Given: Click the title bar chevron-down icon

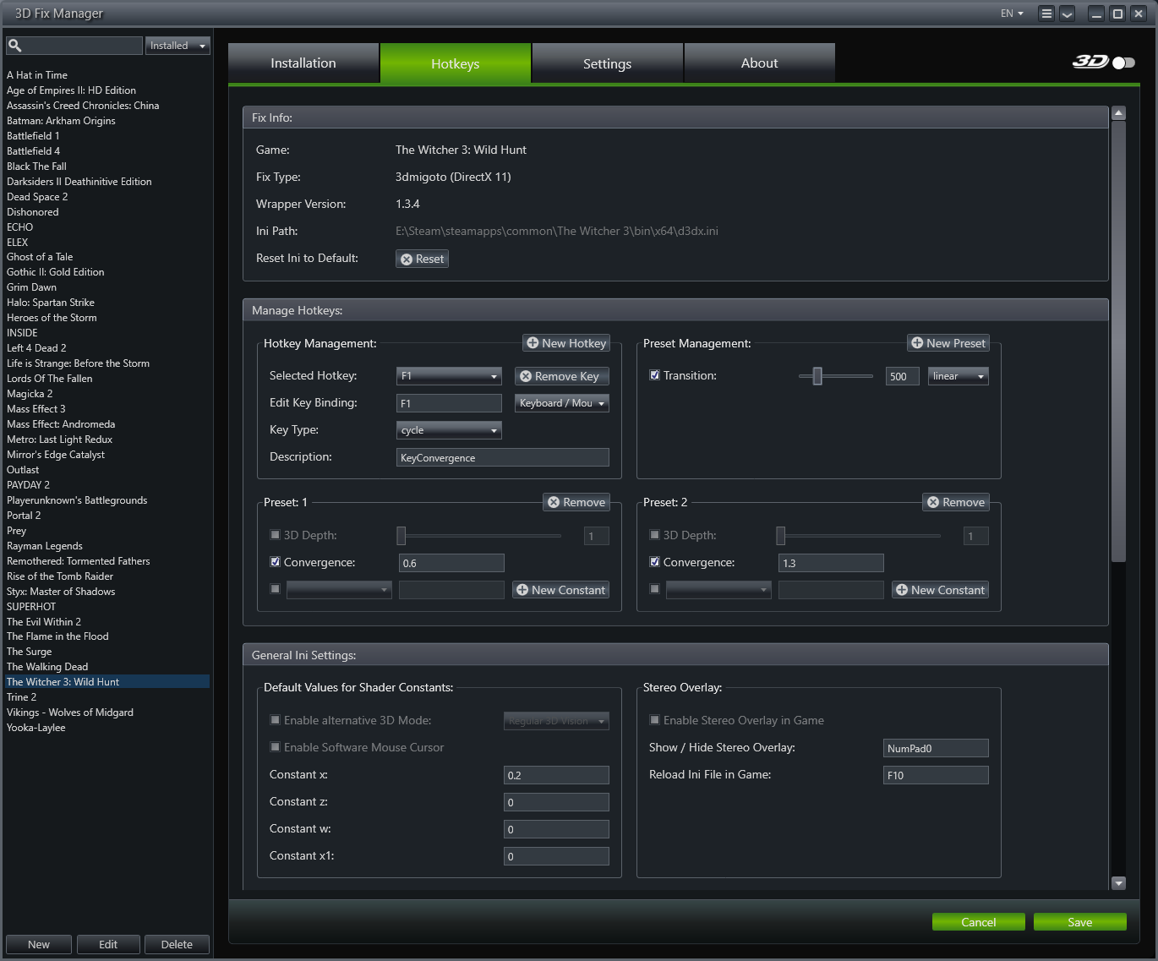Looking at the screenshot, I should (1068, 14).
